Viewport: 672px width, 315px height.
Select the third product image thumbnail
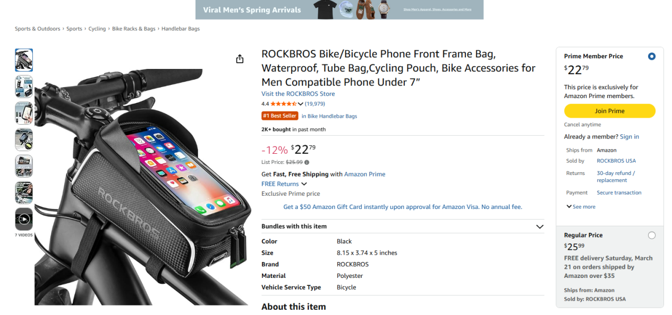[24, 113]
